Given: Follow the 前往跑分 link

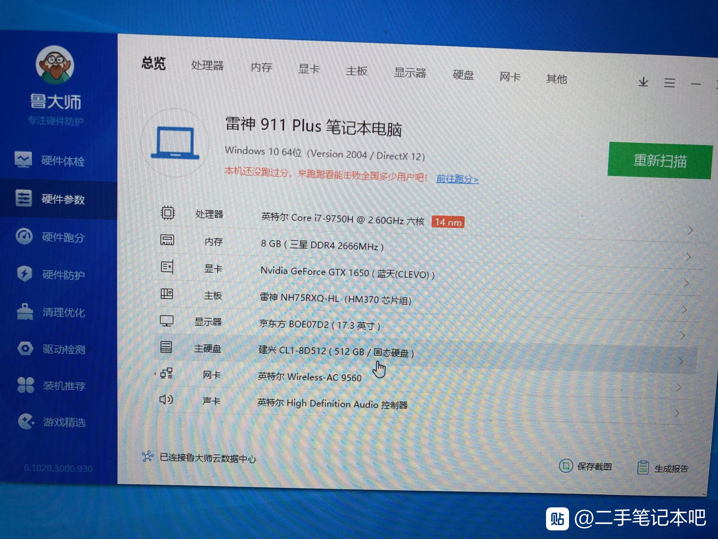Looking at the screenshot, I should click(x=457, y=179).
